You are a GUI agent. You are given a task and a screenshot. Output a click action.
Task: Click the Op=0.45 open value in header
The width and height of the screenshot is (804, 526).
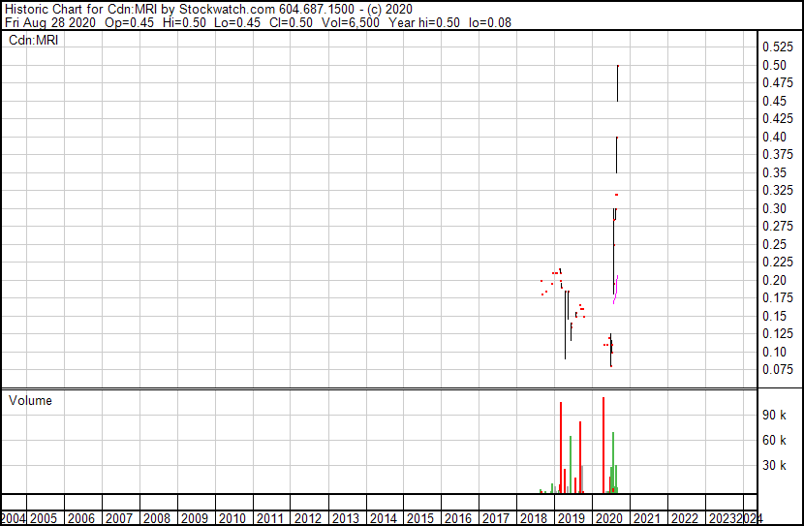click(x=129, y=22)
